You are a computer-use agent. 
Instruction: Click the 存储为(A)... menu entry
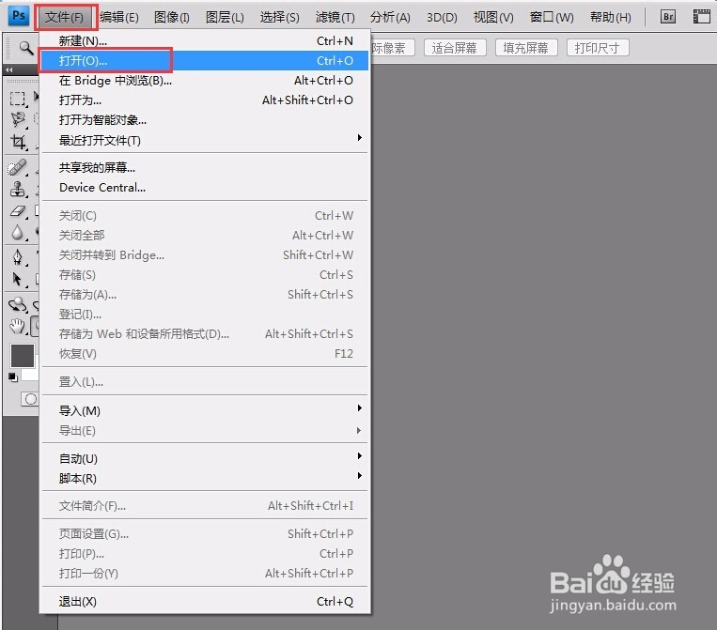point(205,294)
